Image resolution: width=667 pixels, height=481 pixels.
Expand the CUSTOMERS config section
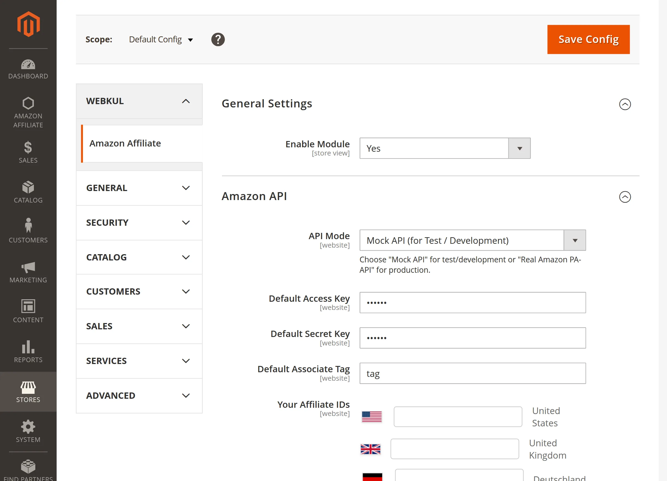tap(139, 291)
